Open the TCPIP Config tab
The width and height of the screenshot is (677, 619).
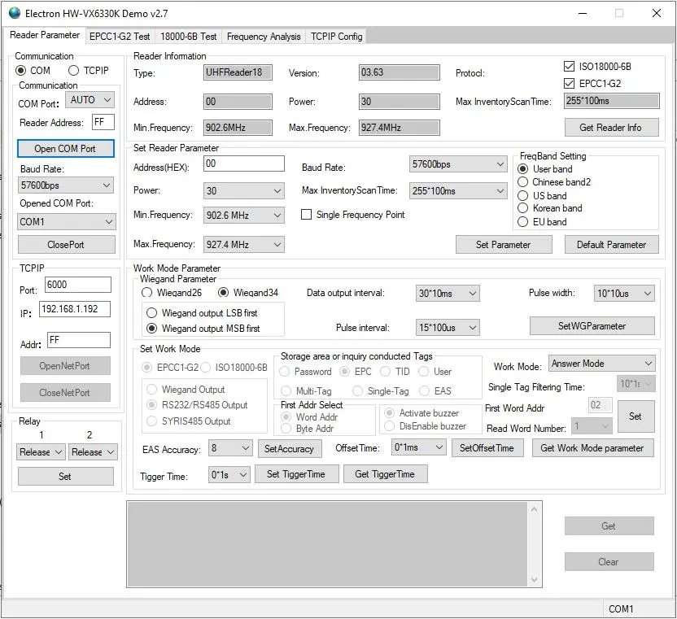point(336,36)
